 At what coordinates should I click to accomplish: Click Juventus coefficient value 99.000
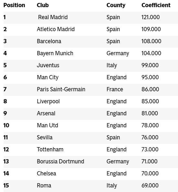click(150, 65)
